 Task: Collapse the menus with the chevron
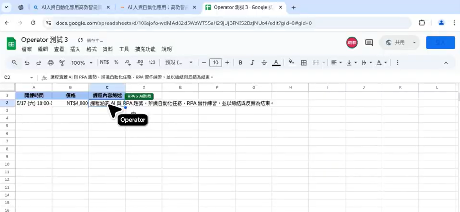point(446,63)
